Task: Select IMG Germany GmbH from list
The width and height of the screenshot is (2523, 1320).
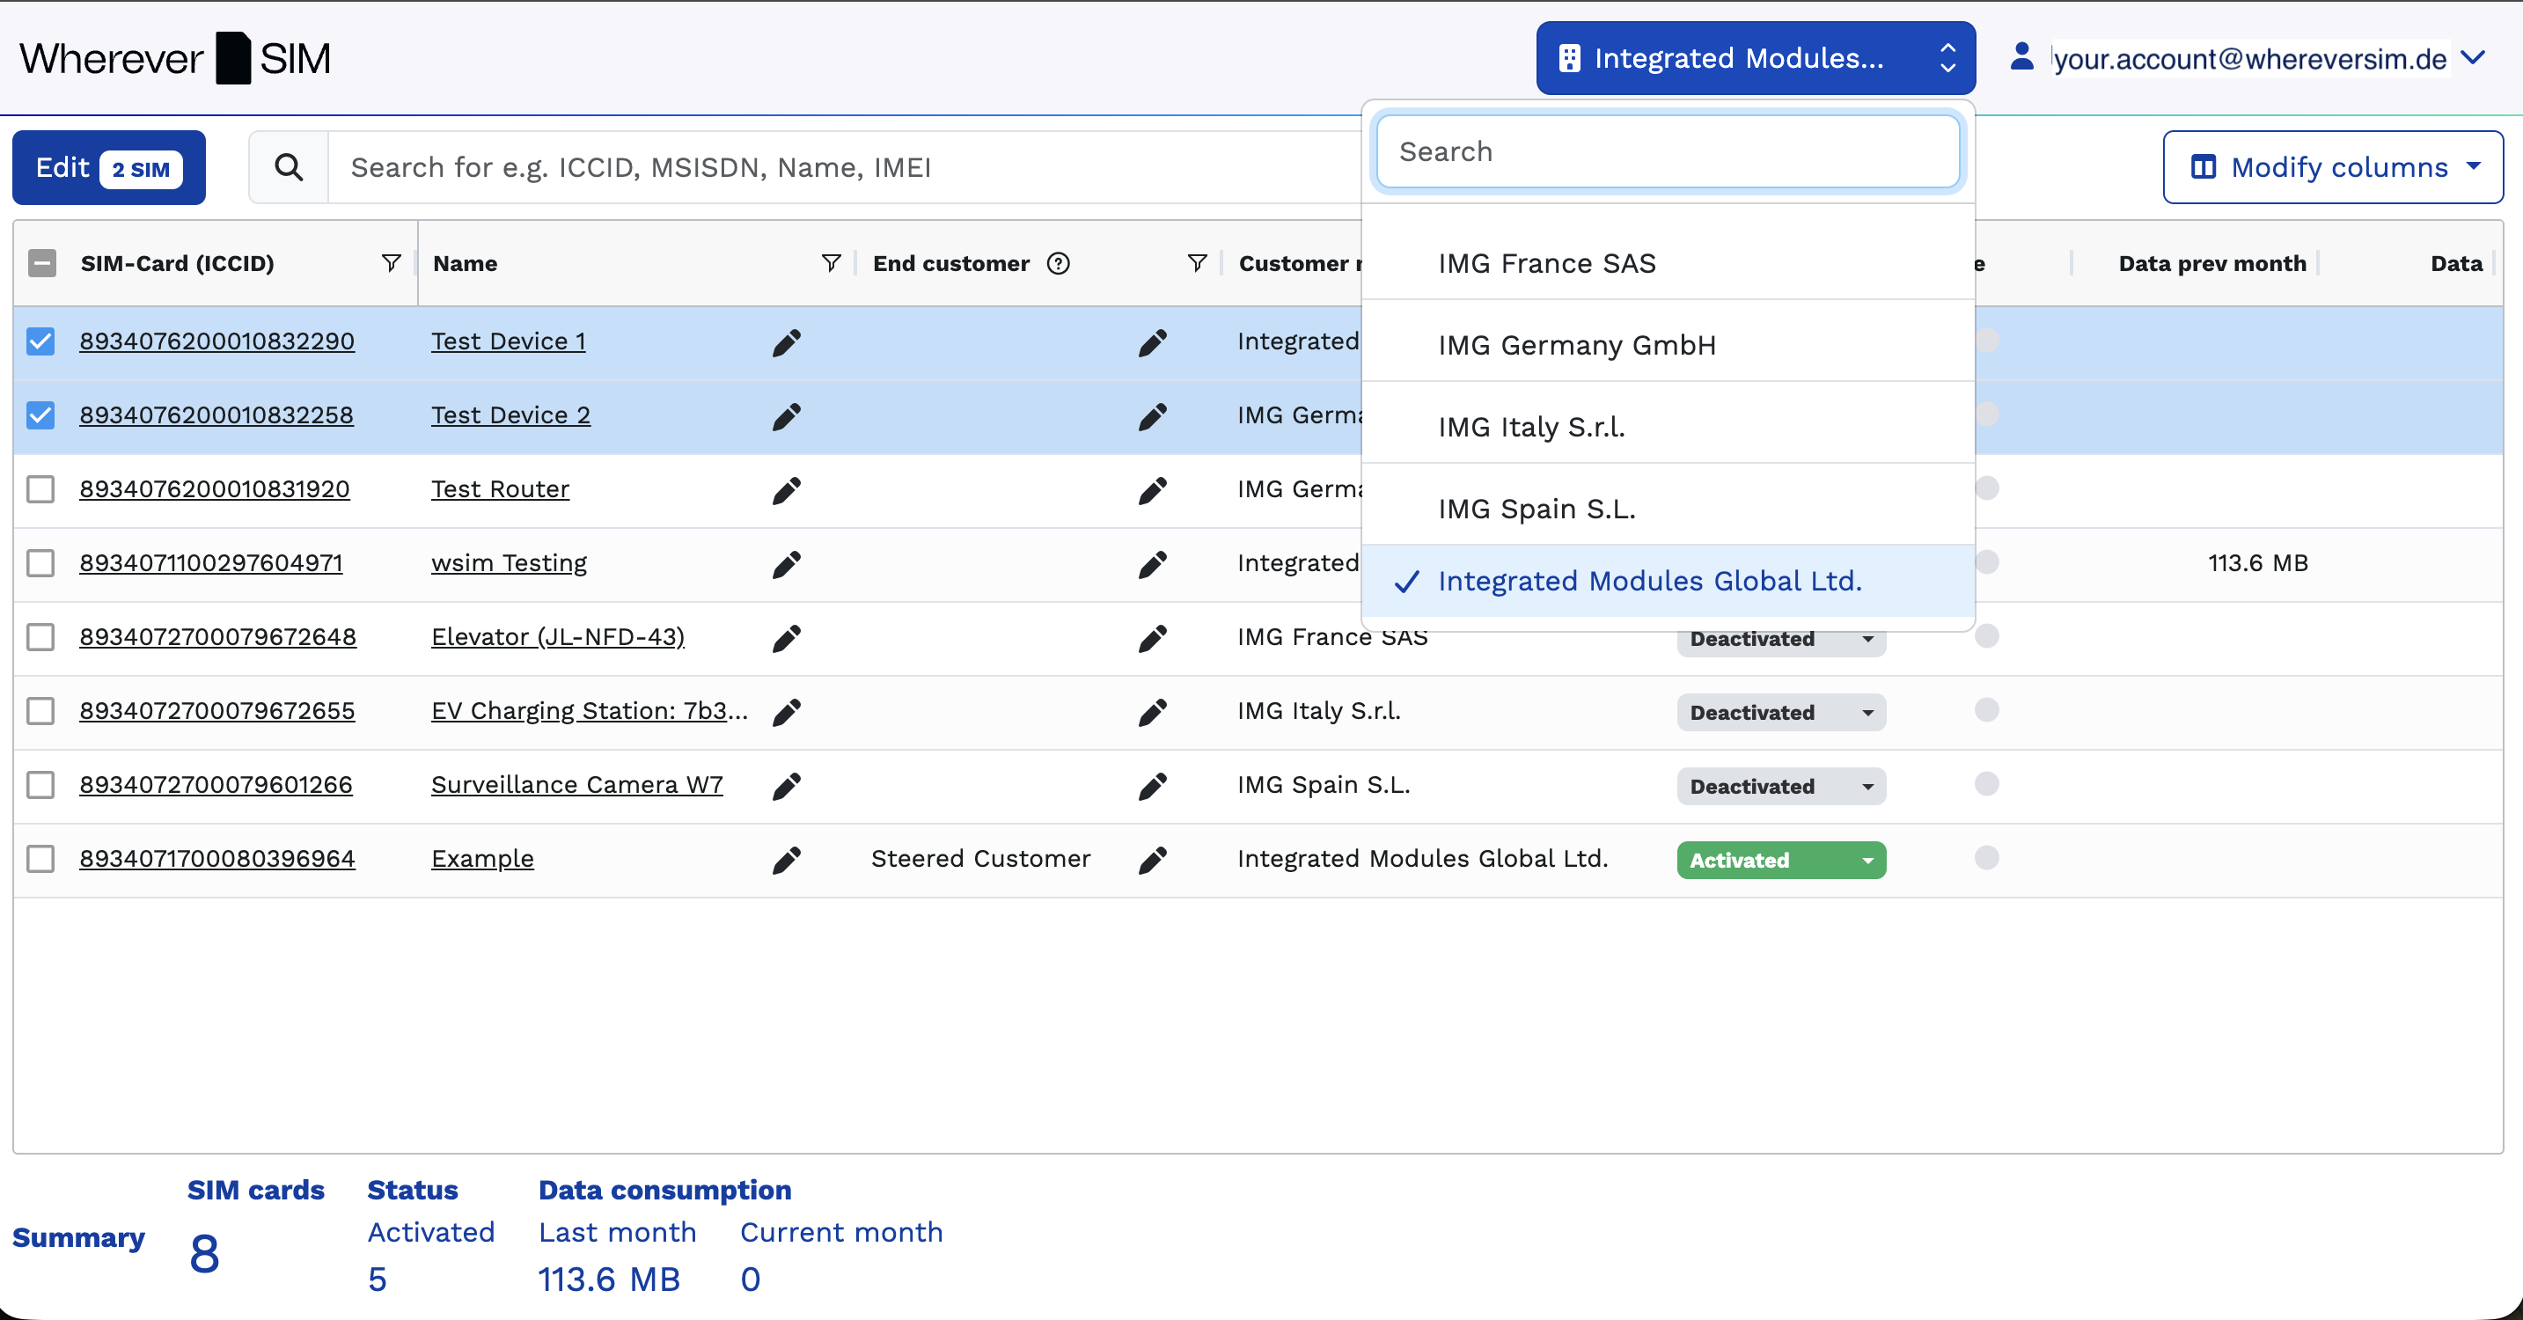Action: [x=1576, y=345]
